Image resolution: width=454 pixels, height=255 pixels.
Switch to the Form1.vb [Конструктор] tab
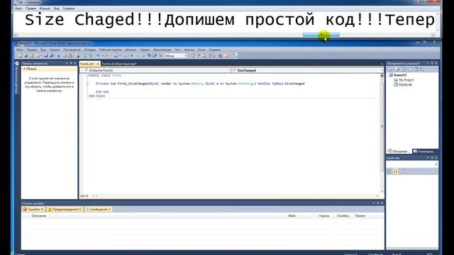(119, 64)
